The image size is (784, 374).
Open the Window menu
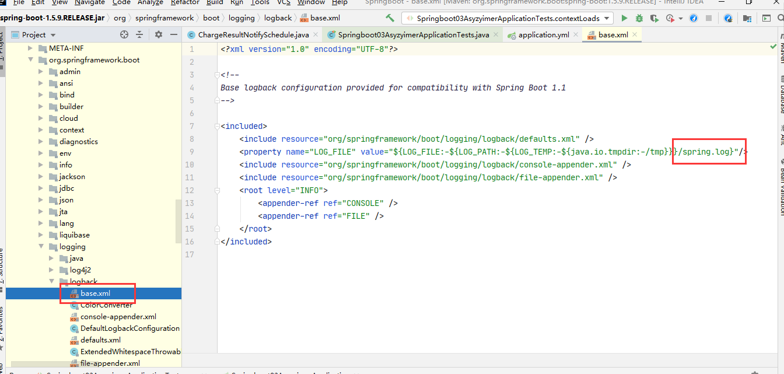pos(311,2)
